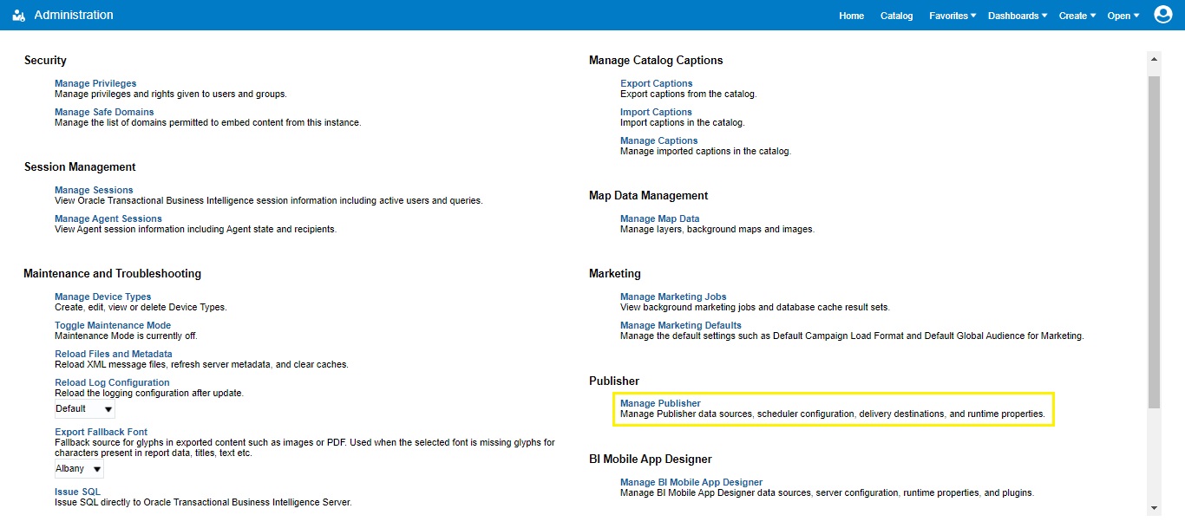Open the Create menu
This screenshot has height=528, width=1185.
1076,15
